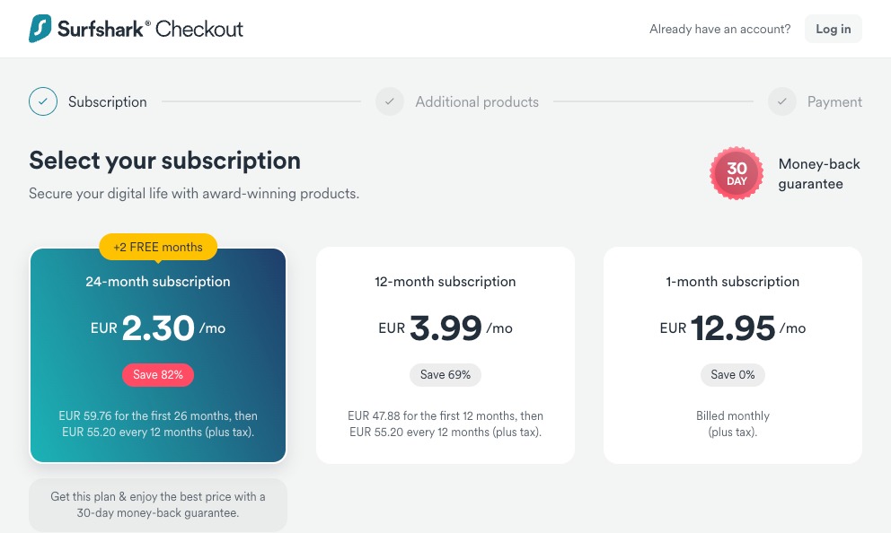
Task: Click the Save 82% red badge
Action: [x=158, y=375]
